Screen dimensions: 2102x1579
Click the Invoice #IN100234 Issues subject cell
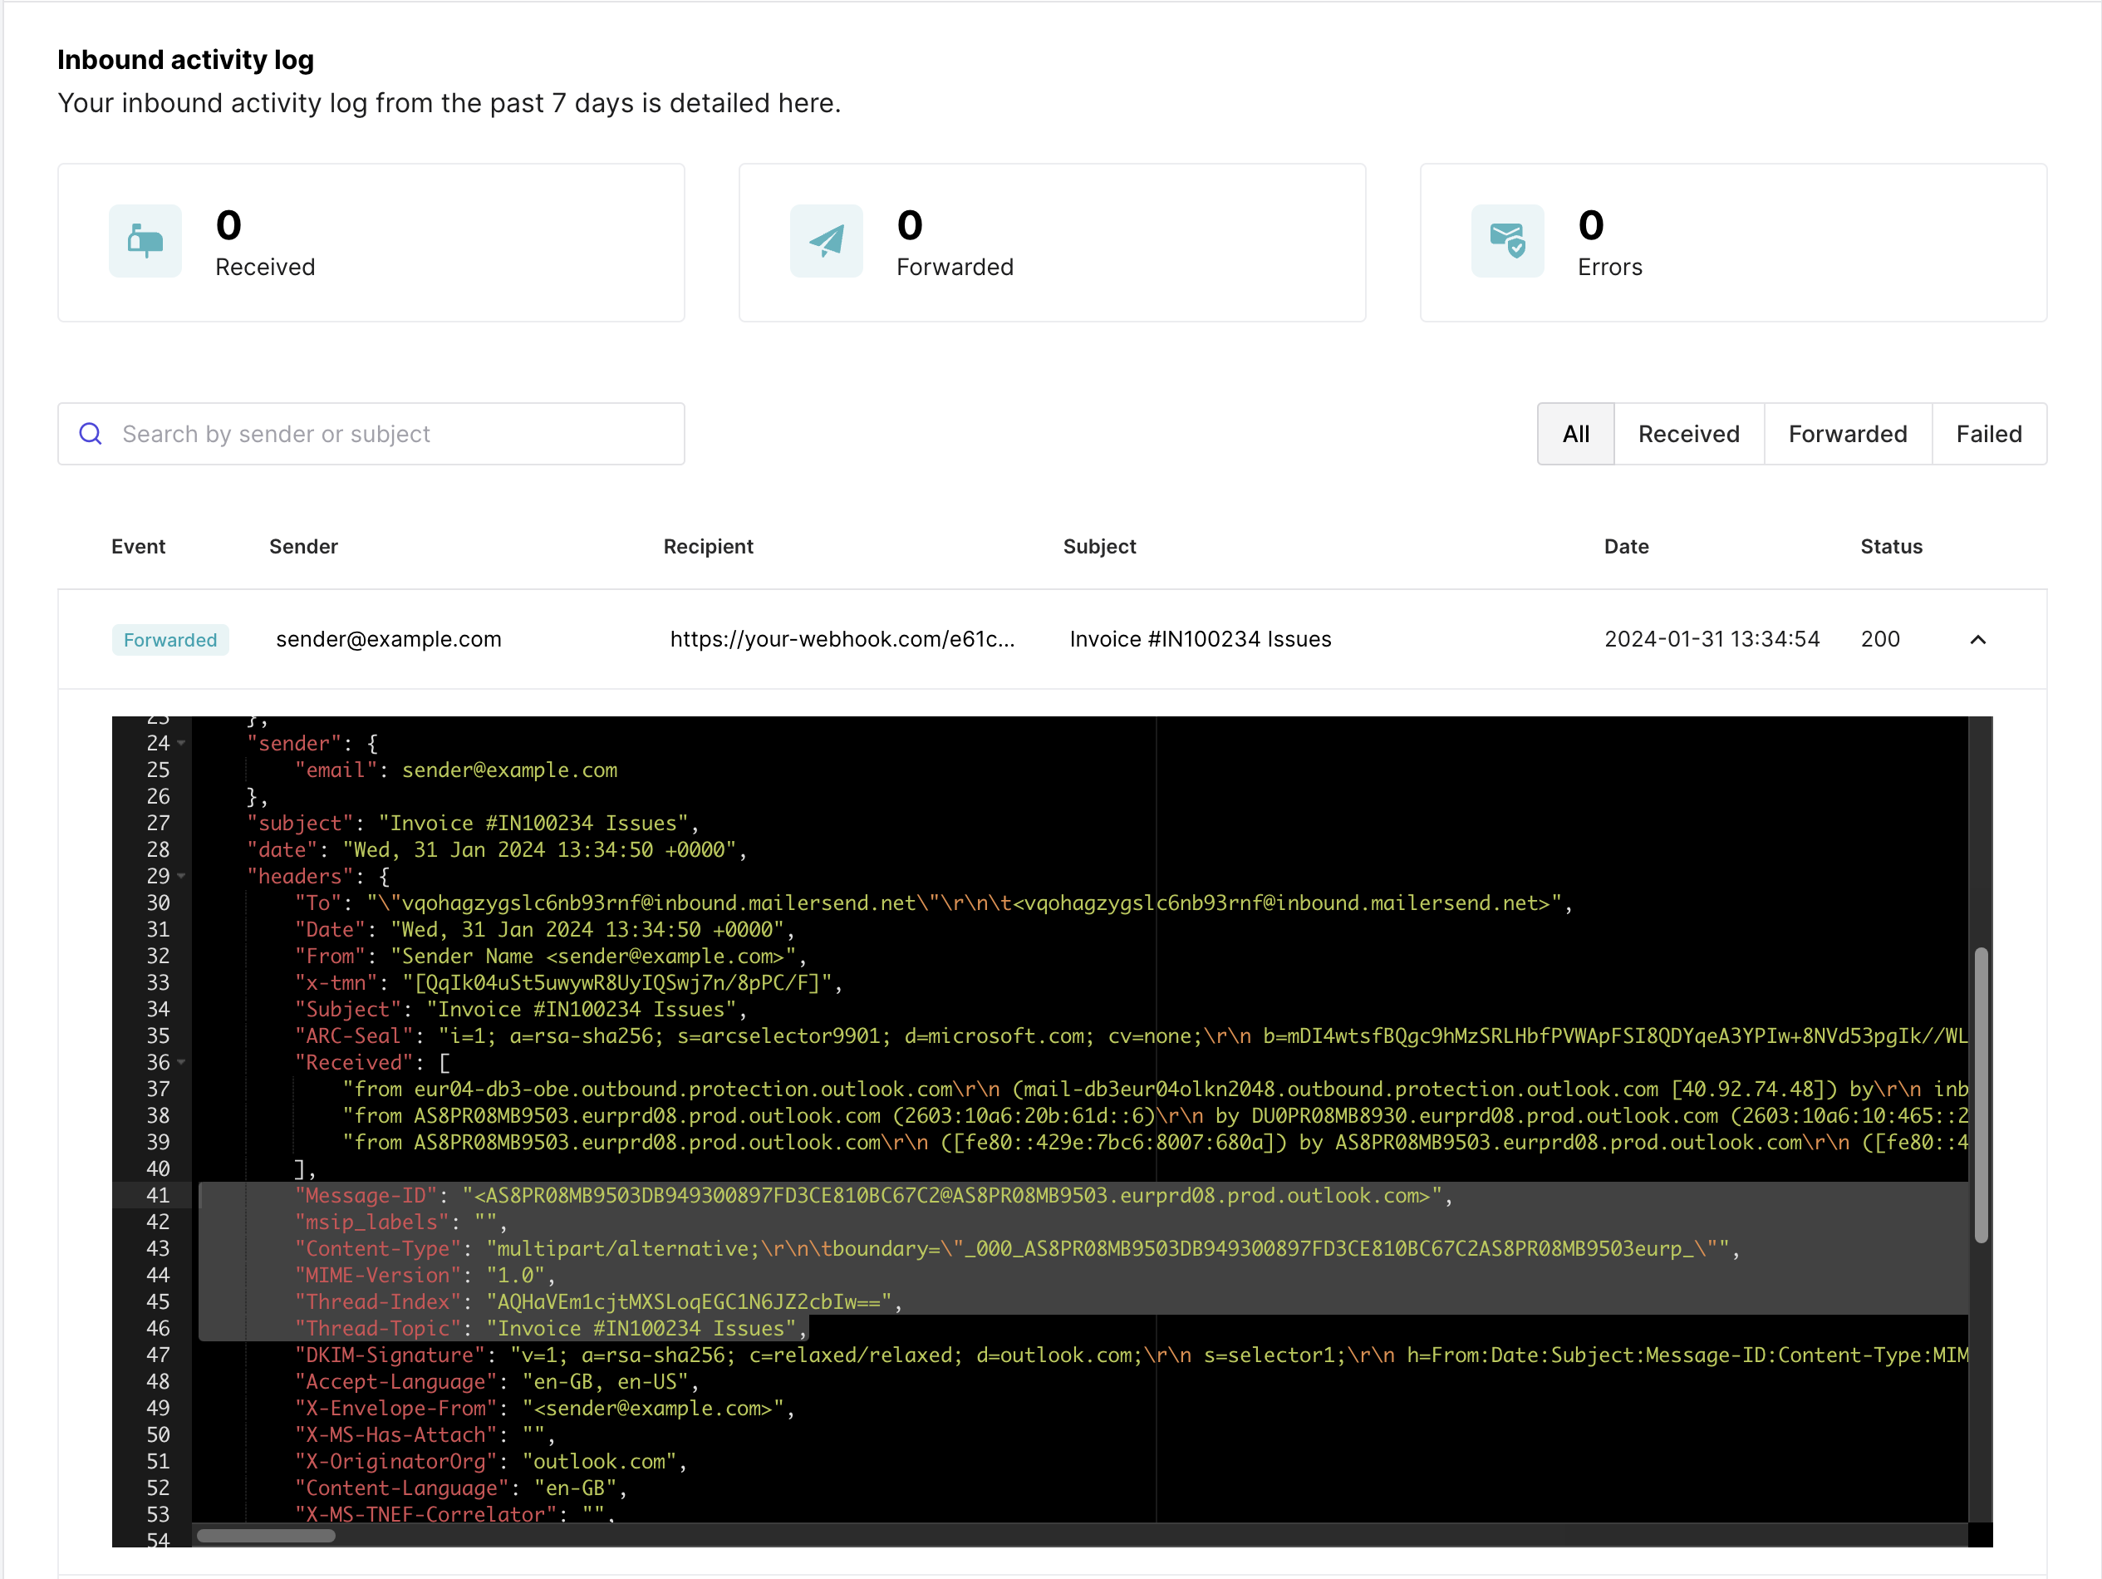click(x=1201, y=639)
